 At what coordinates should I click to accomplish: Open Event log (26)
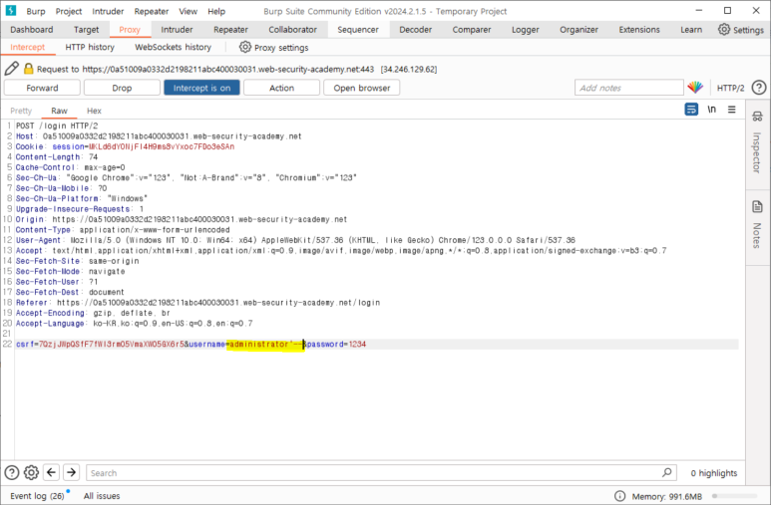coord(37,496)
